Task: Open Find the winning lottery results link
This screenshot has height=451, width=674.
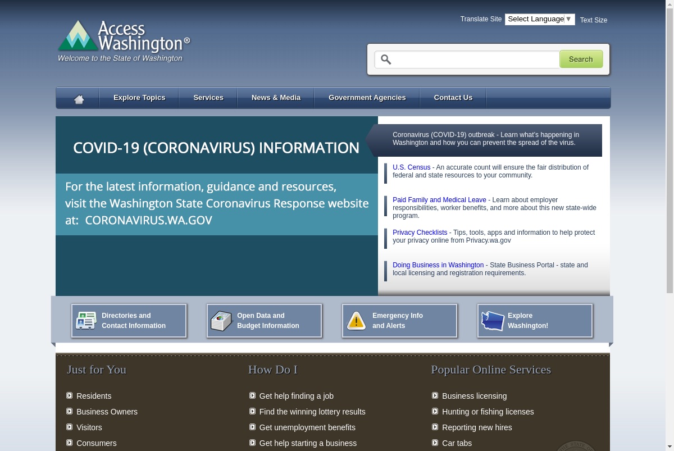Action: (312, 412)
